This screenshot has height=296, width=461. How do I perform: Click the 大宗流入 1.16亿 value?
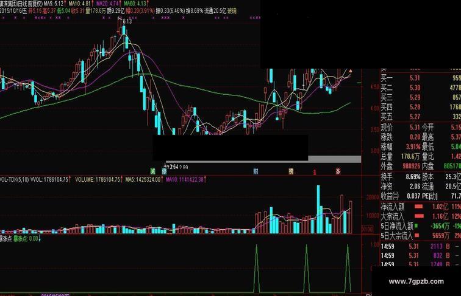pyautogui.click(x=440, y=216)
